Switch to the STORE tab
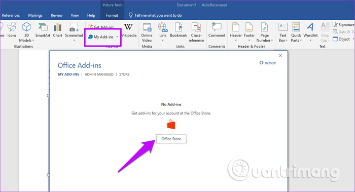This screenshot has width=355, height=192. coord(124,74)
